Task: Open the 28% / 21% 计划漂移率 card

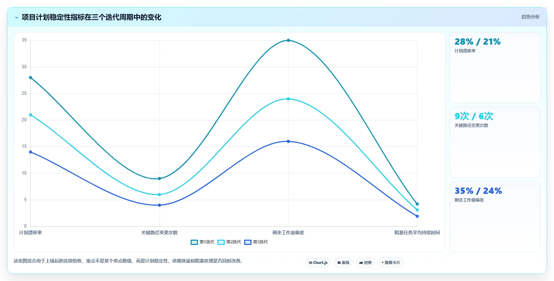Action: click(x=495, y=68)
